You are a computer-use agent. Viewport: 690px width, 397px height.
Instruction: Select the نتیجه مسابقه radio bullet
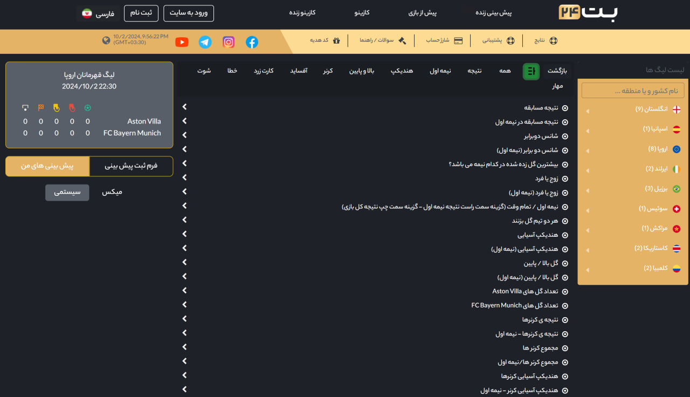pyautogui.click(x=565, y=108)
